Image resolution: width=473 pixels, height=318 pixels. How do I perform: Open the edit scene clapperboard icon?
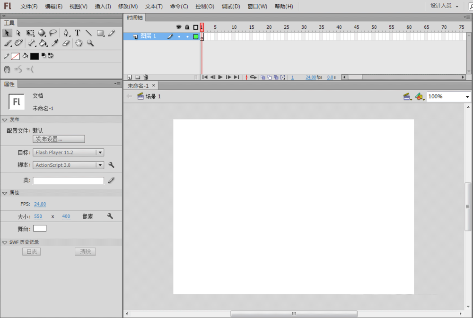[x=407, y=97]
